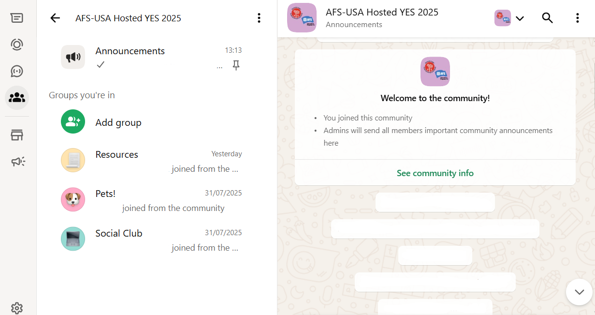Expand the community switcher dropdown arrow
Image resolution: width=595 pixels, height=315 pixels.
click(520, 18)
